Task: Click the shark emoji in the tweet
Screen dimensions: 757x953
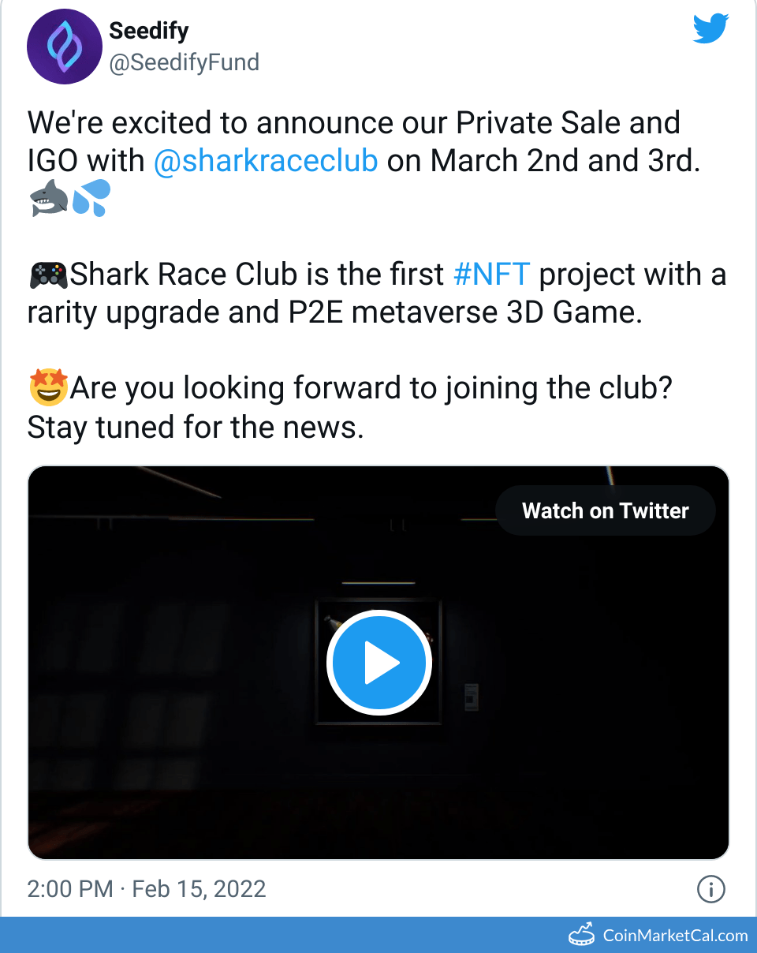Action: 49,198
